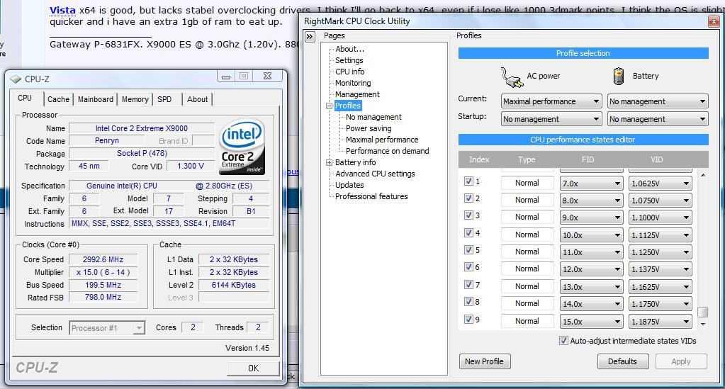Uncheck performance state index 4
725x389 pixels.
coord(468,232)
